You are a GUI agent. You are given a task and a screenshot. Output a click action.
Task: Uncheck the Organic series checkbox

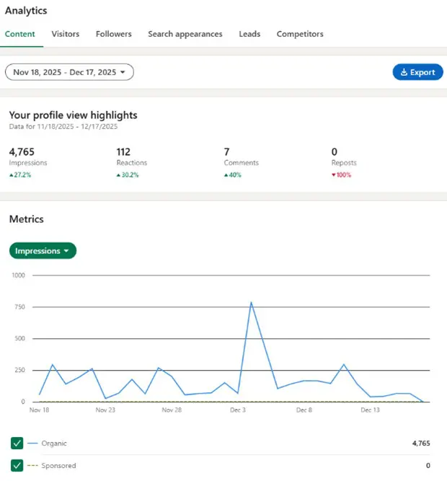click(x=17, y=443)
